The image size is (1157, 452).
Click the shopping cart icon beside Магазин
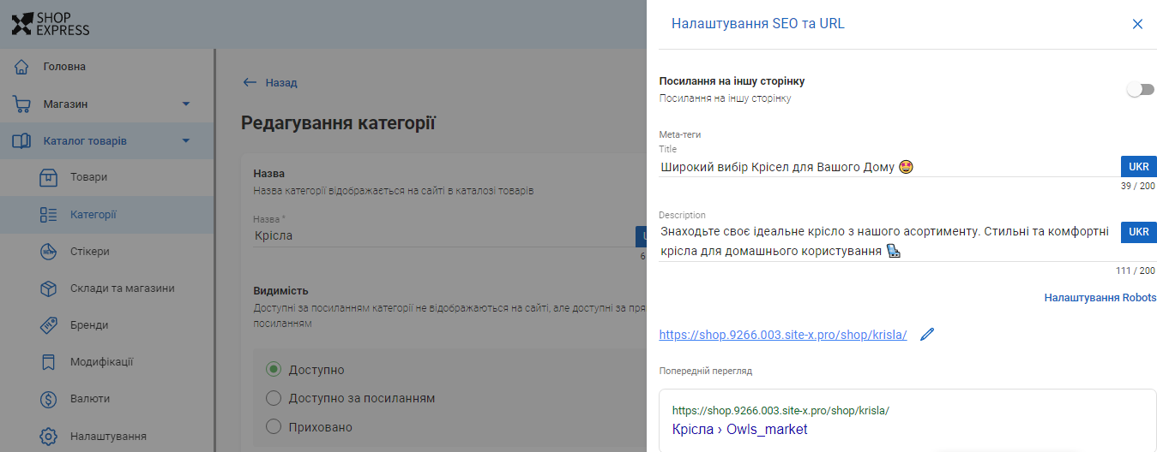pyautogui.click(x=22, y=104)
